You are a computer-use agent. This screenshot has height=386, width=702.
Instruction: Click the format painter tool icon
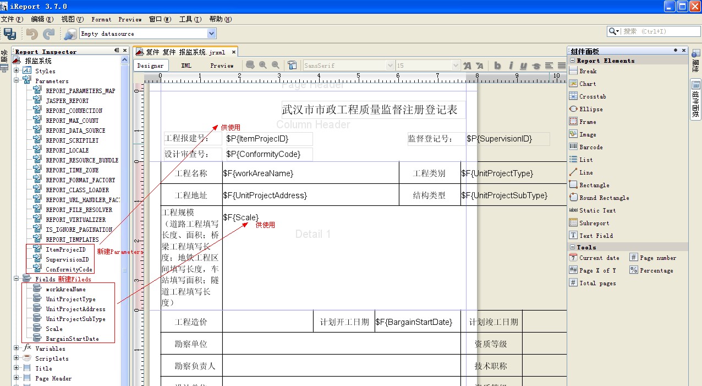292,65
